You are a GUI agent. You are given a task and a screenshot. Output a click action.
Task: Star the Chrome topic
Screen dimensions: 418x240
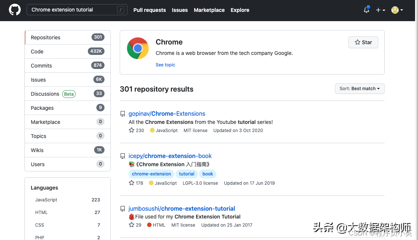[363, 42]
